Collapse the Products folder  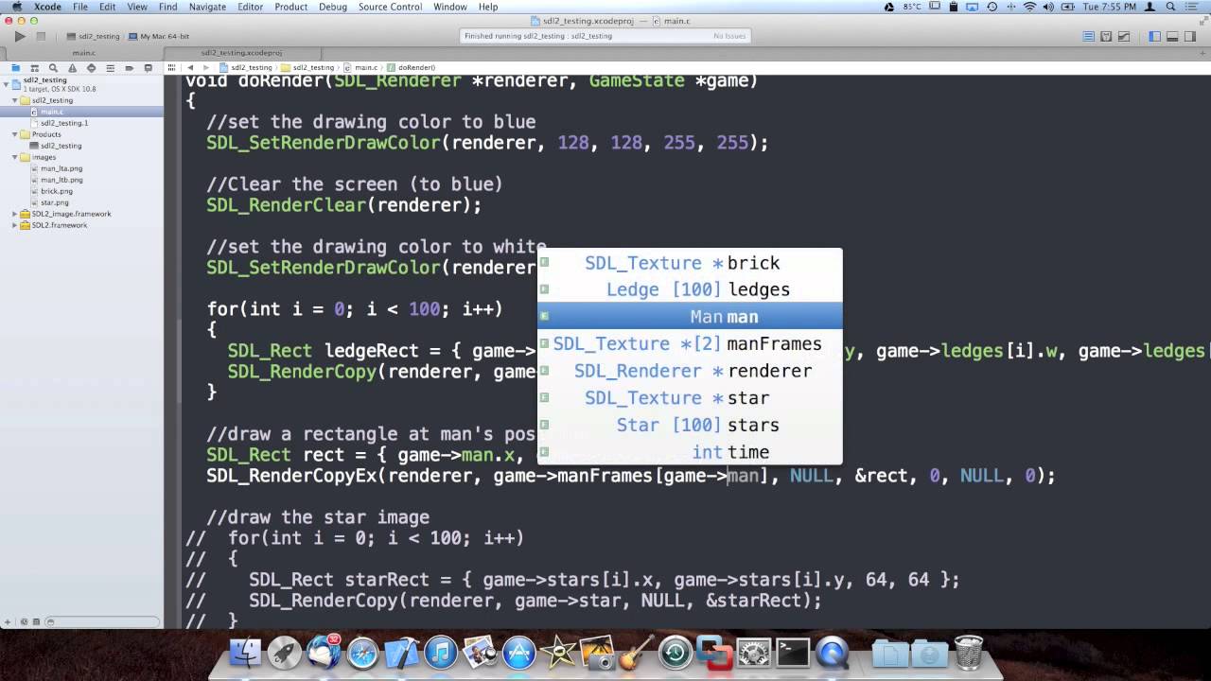[x=15, y=134]
